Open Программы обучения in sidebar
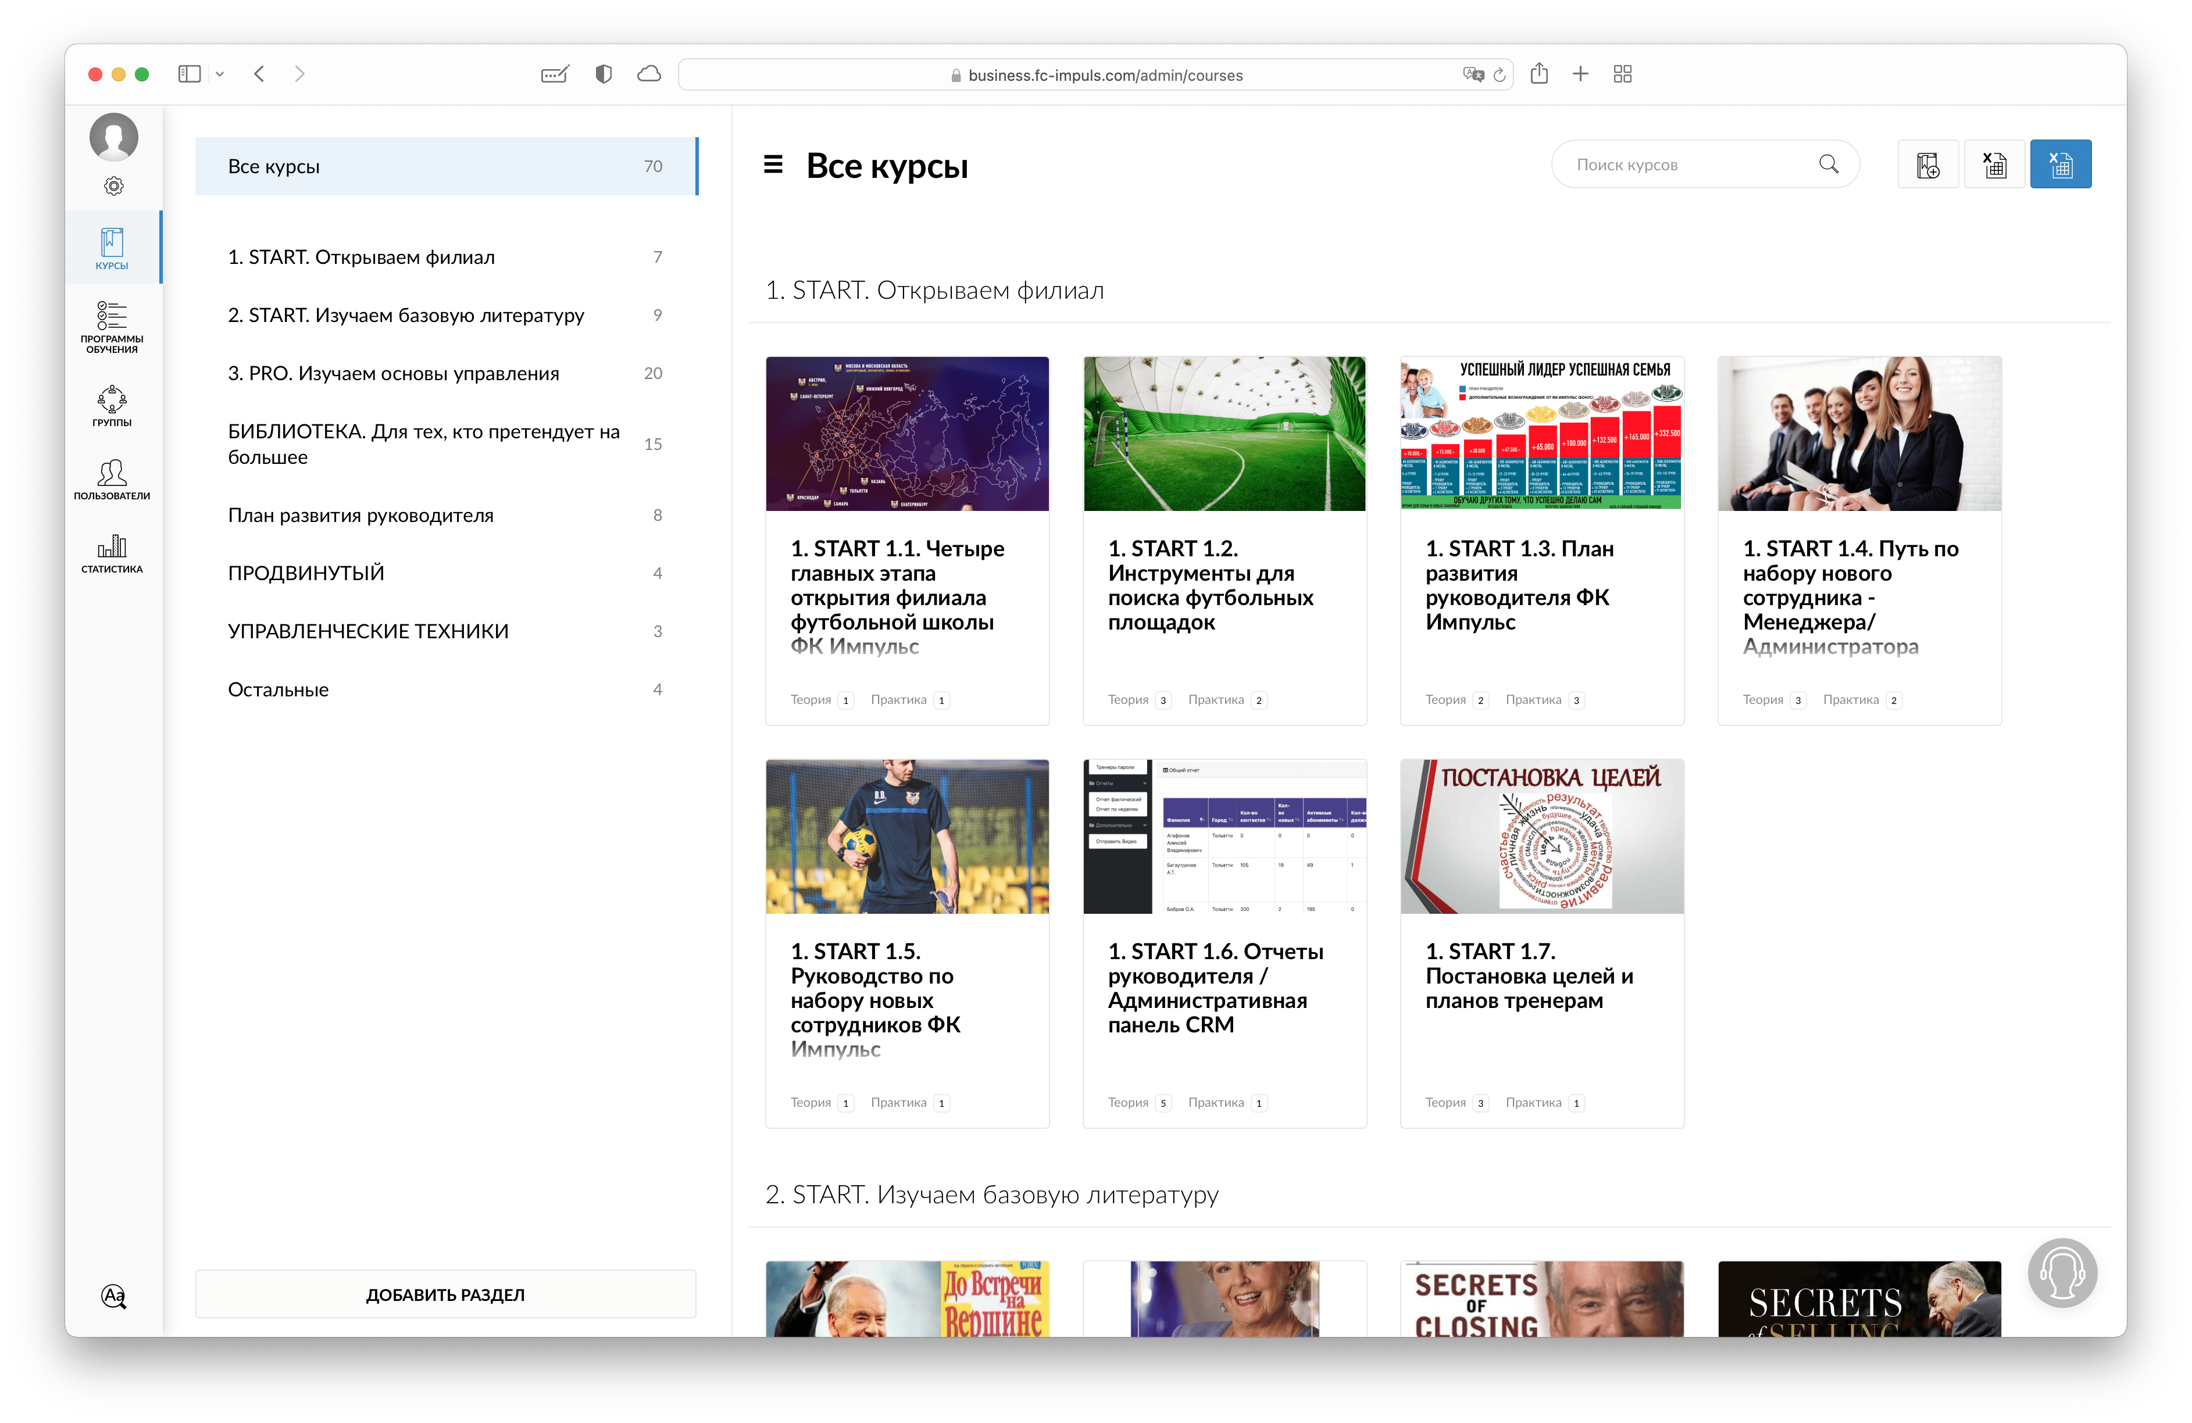Viewport: 2192px width, 1423px height. tap(112, 326)
